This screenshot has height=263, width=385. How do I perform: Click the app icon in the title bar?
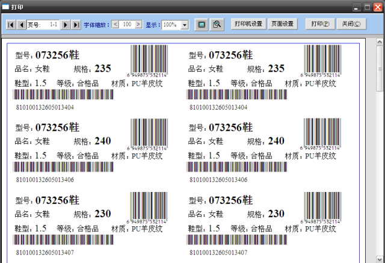5,6
